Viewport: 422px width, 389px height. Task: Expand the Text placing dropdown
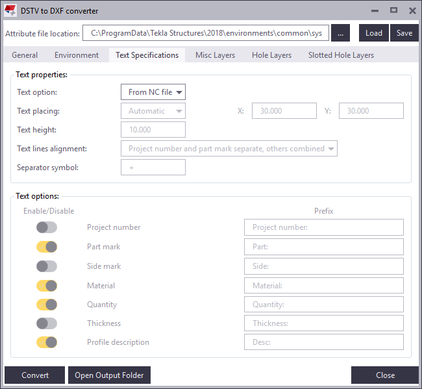pos(153,111)
